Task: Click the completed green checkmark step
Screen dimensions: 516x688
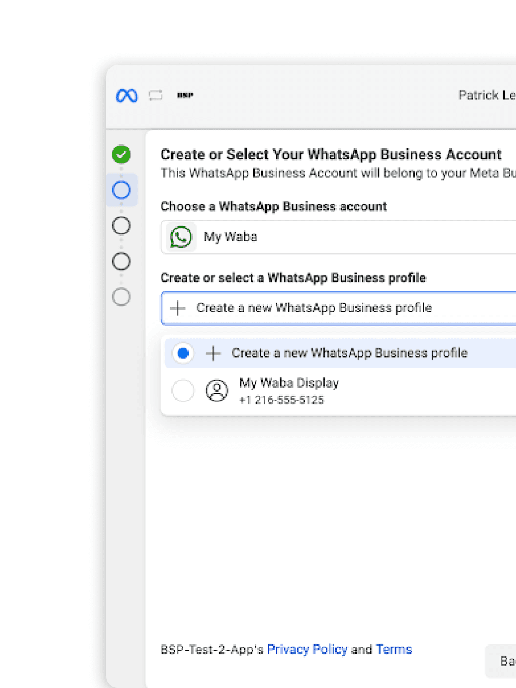Action: [121, 154]
